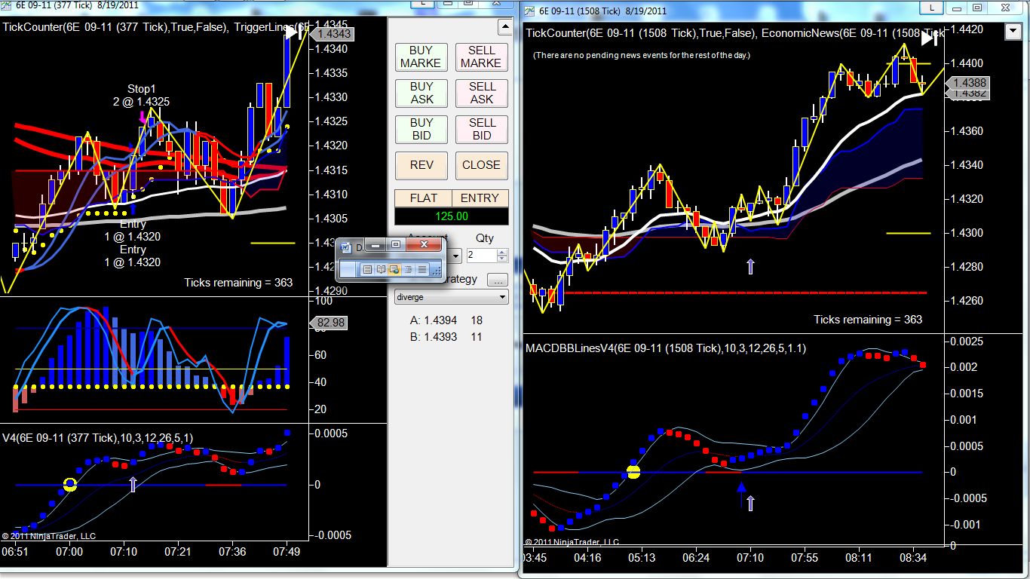Click the yellow circle on left MACD panel

point(70,485)
